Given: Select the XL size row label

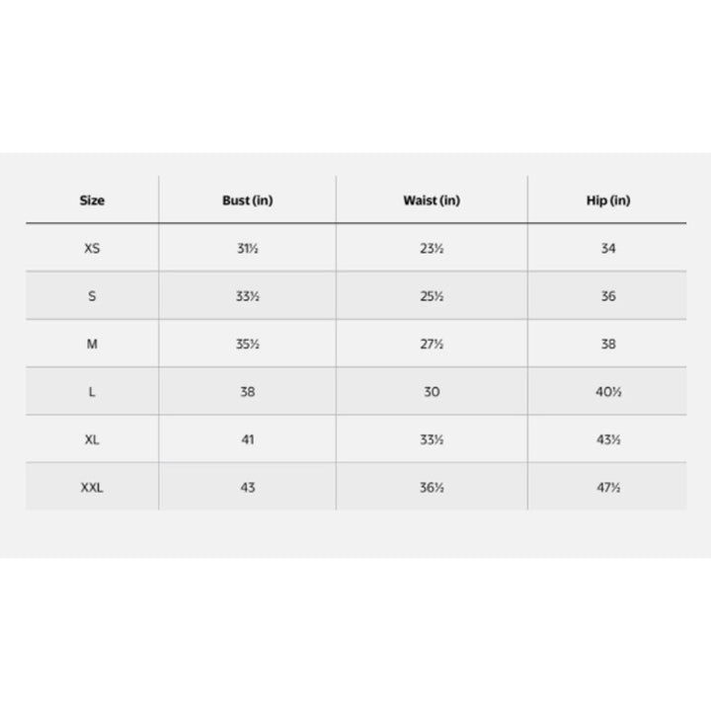Looking at the screenshot, I should pos(92,439).
